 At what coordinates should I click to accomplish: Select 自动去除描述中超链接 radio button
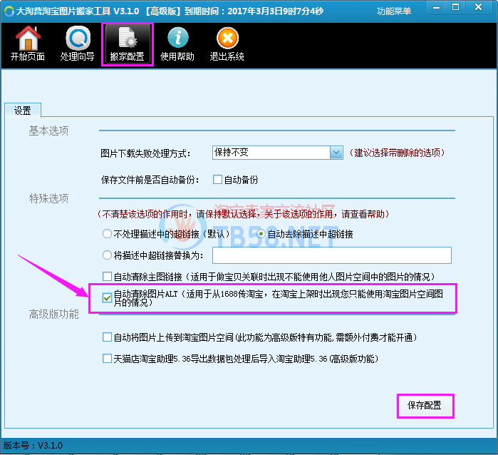click(261, 234)
